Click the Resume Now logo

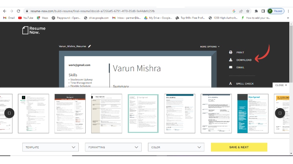click(x=31, y=30)
